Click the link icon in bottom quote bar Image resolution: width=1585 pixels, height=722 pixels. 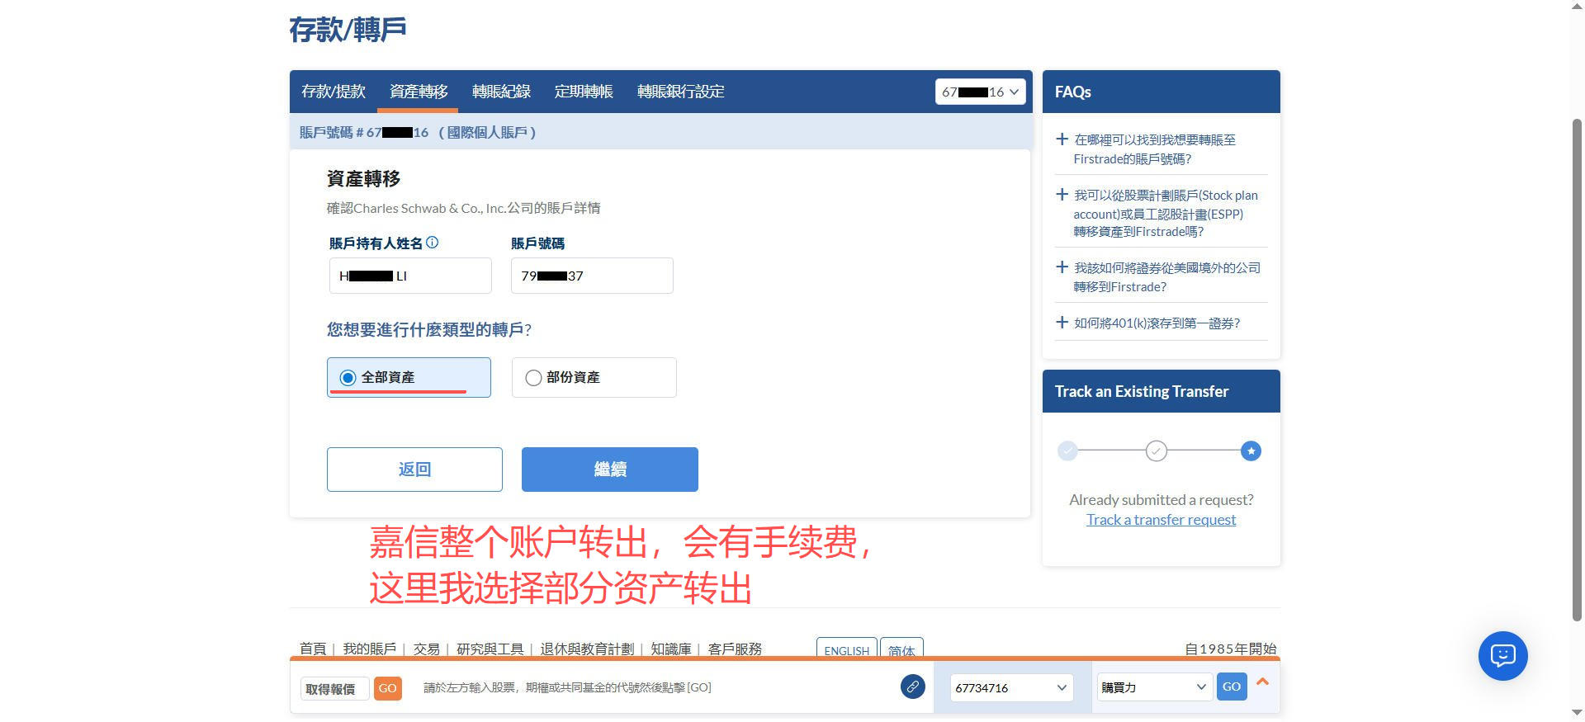[x=912, y=687]
